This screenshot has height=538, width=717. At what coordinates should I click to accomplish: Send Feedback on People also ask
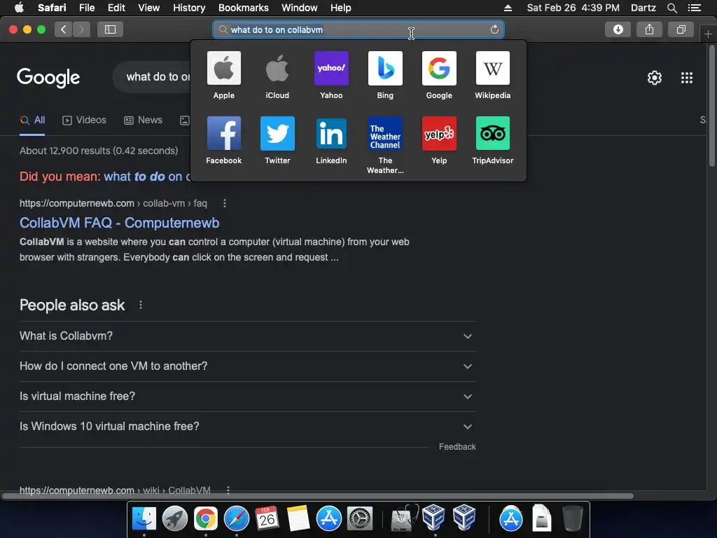pos(457,447)
